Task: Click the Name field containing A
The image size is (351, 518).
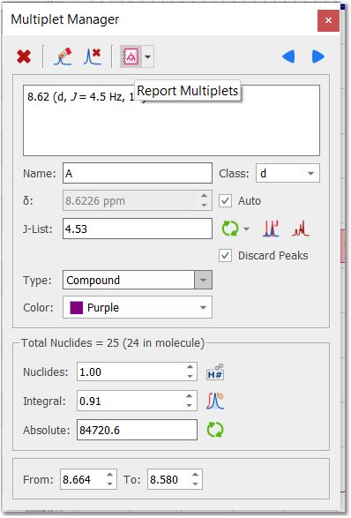Action: pyautogui.click(x=138, y=173)
